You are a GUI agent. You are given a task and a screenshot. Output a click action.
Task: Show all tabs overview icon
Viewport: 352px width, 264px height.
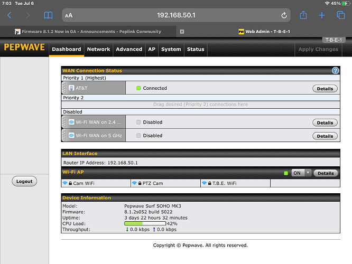point(340,15)
